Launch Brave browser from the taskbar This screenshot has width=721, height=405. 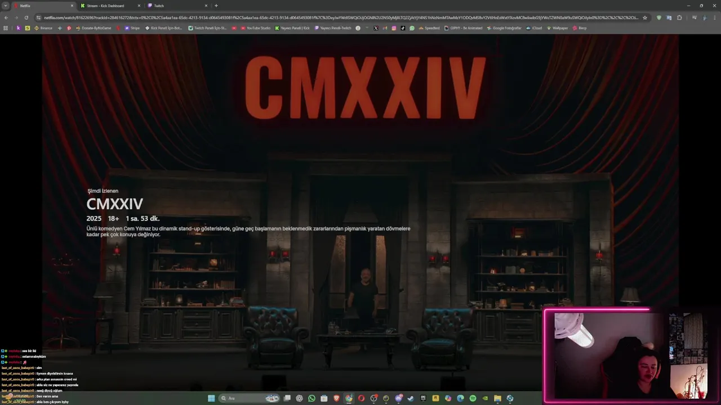[x=336, y=398]
